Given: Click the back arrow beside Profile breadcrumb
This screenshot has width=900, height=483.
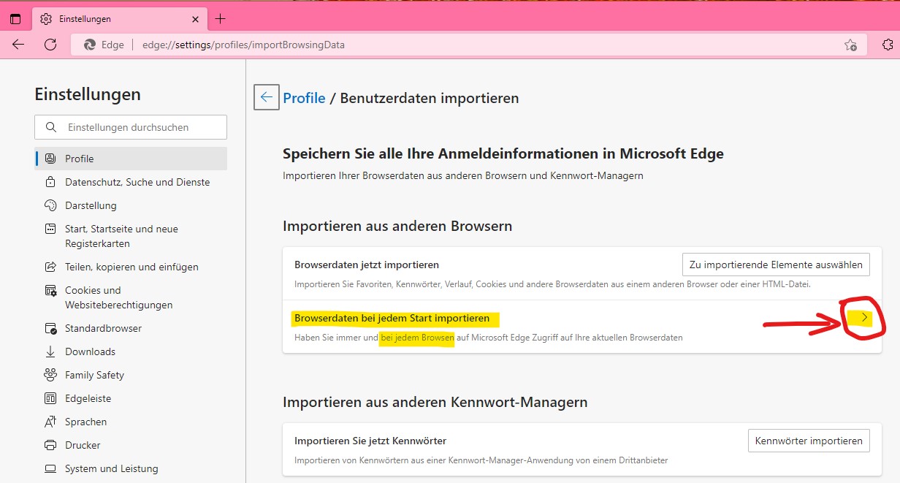Looking at the screenshot, I should (x=267, y=97).
